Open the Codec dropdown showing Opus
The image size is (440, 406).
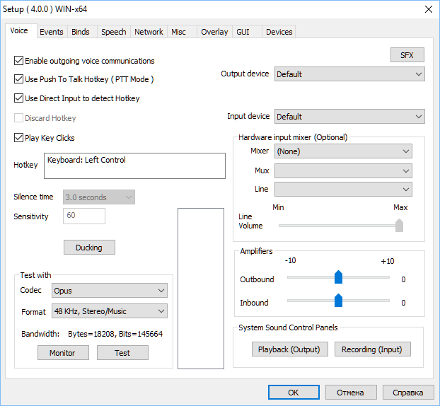pos(110,291)
